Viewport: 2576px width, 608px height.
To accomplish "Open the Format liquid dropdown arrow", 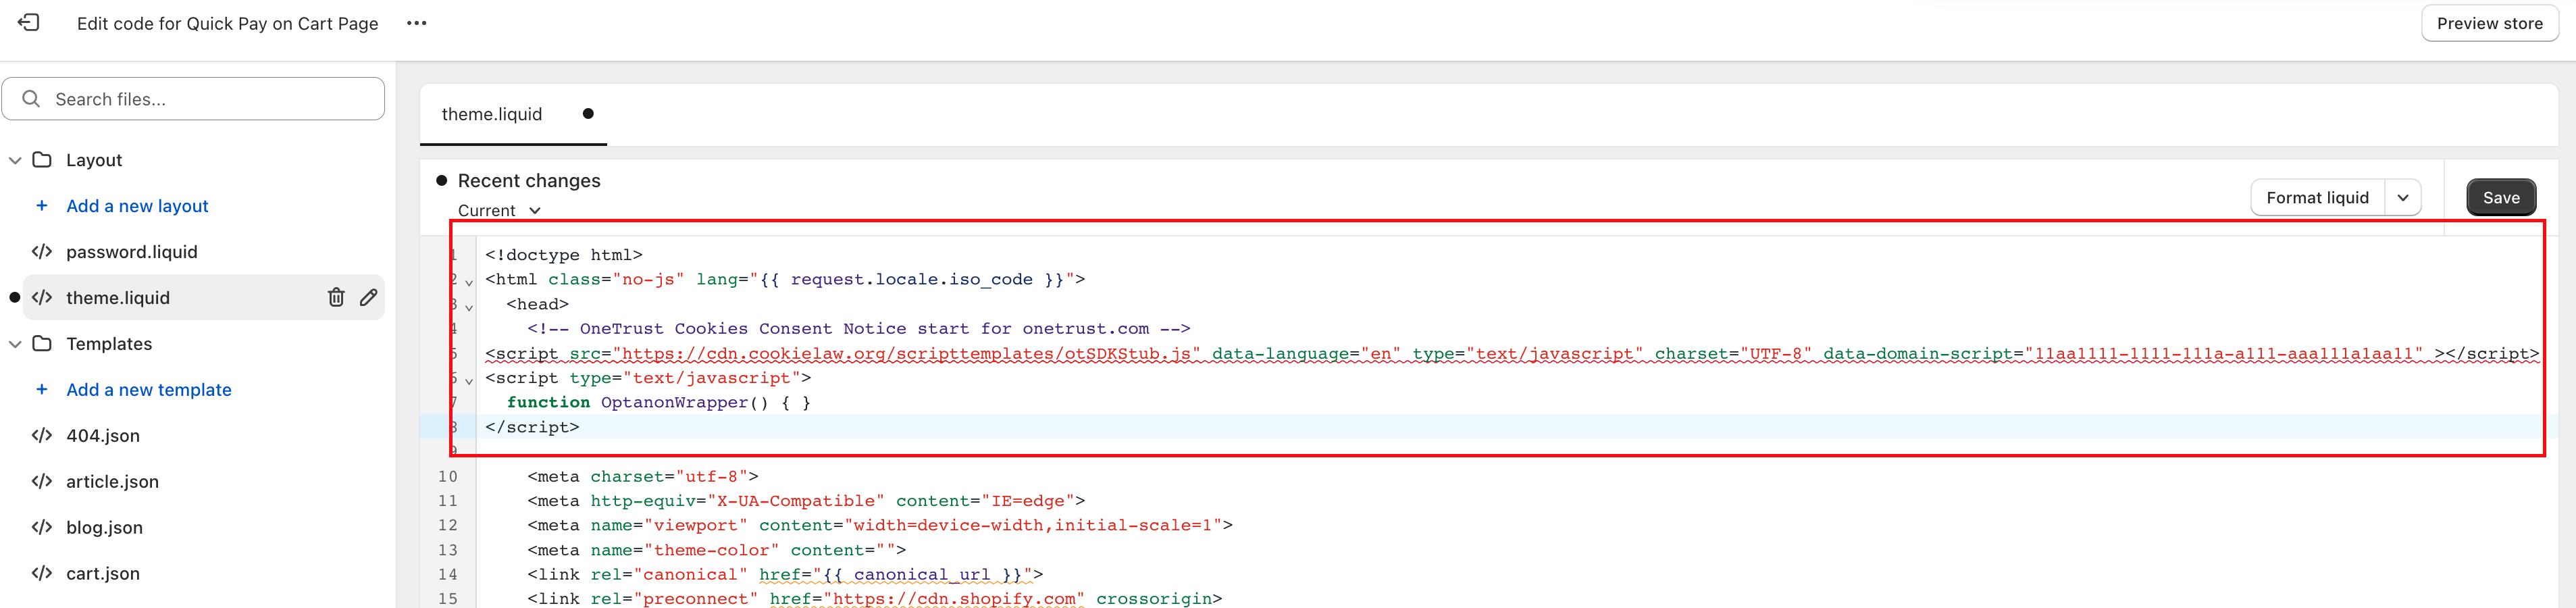I will (2403, 198).
